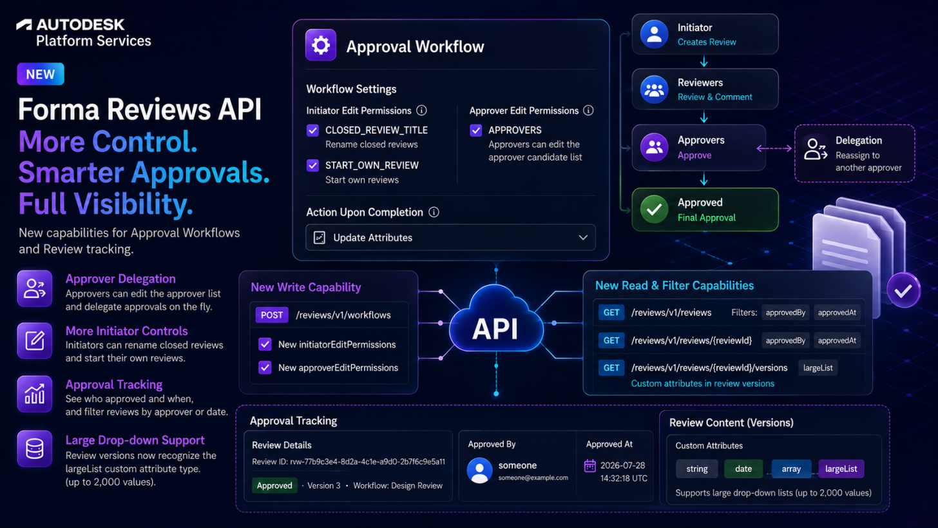This screenshot has width=938, height=528.
Task: Toggle the CLOSED_REVIEW_TITLE checkbox
Action: (x=313, y=130)
